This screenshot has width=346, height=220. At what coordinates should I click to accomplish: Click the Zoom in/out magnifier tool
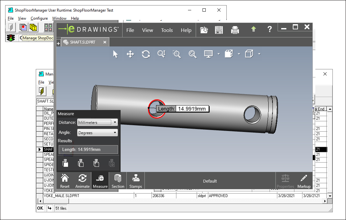(x=162, y=54)
